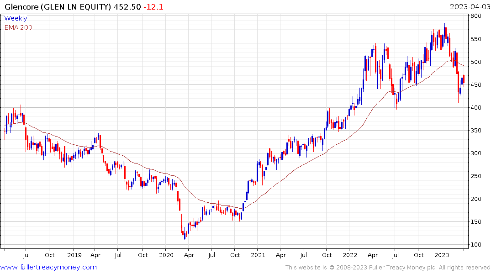Viewport: 491px width, 274px height.
Task: Open the www.fullertreacymoney.com link
Action: tap(48, 267)
